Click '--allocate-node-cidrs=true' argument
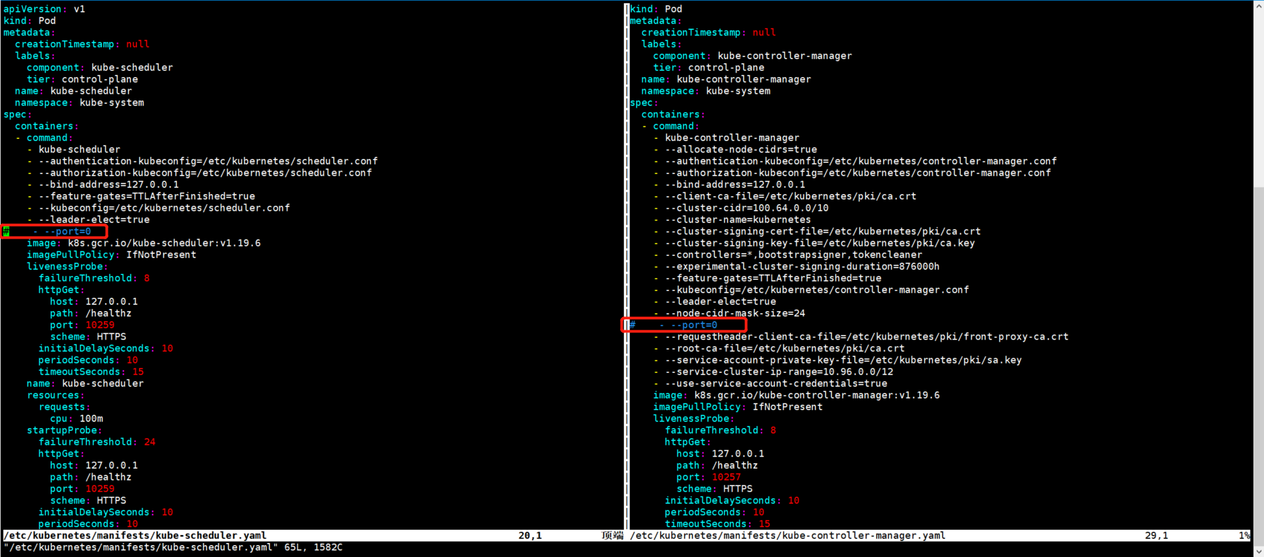 click(x=741, y=150)
